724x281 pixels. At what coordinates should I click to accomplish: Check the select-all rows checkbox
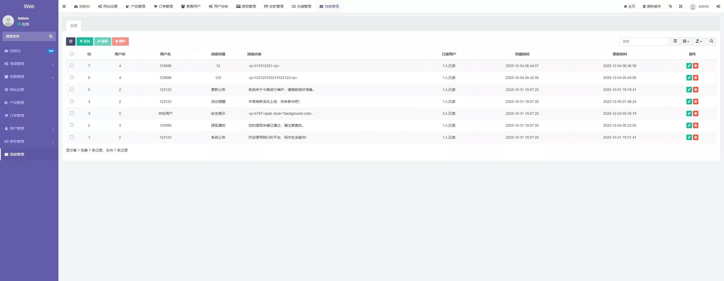(72, 54)
